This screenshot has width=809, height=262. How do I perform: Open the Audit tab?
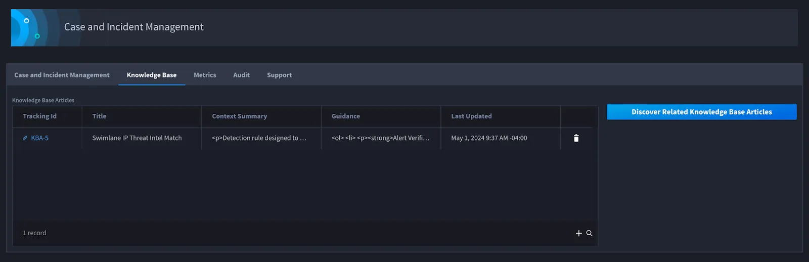click(x=241, y=75)
